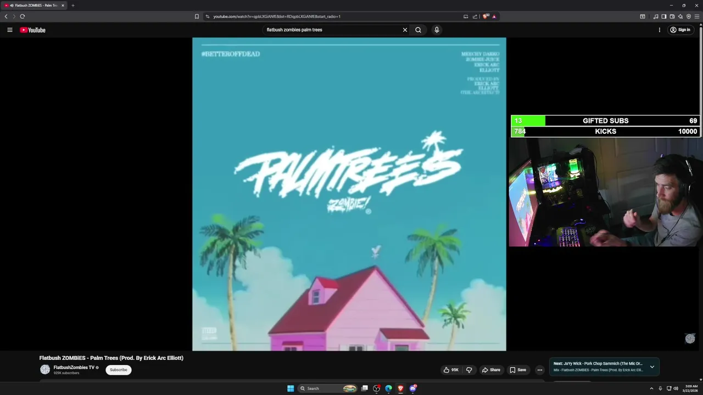This screenshot has width=703, height=395.
Task: Click the Windows taskbar Search box
Action: tap(328, 388)
